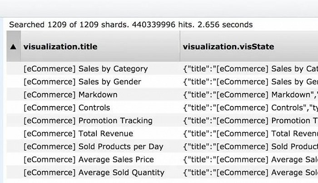Click the visState JSON for Average Sales Price
The image size is (318, 183).
[x=250, y=159]
